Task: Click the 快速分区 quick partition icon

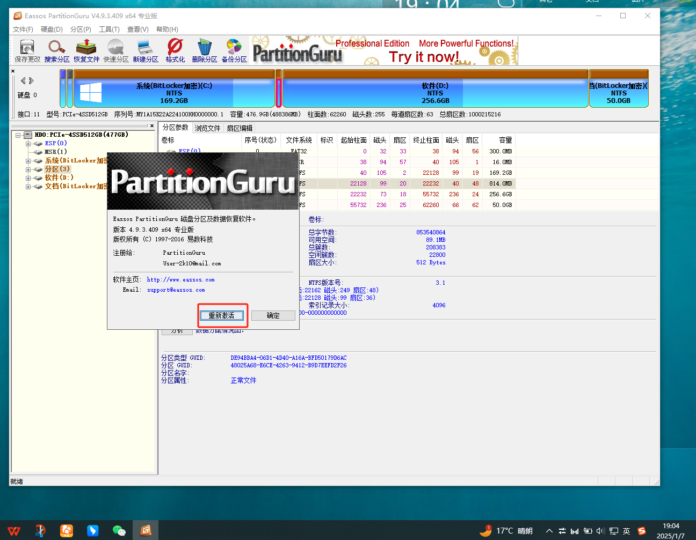Action: (116, 51)
